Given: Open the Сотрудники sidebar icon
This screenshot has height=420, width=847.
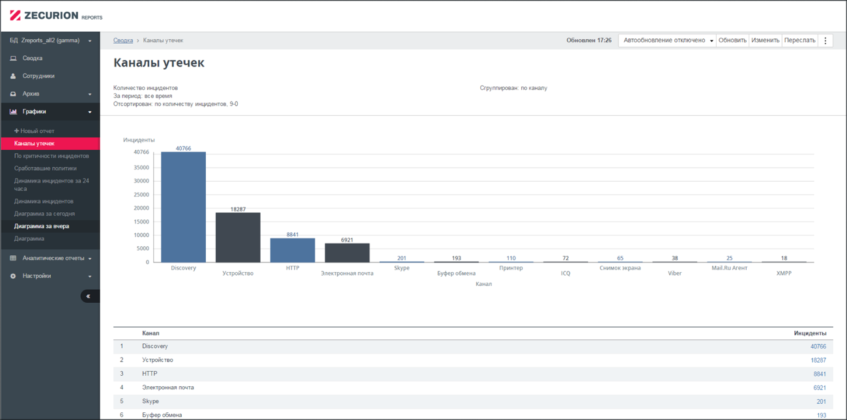Looking at the screenshot, I should [13, 76].
